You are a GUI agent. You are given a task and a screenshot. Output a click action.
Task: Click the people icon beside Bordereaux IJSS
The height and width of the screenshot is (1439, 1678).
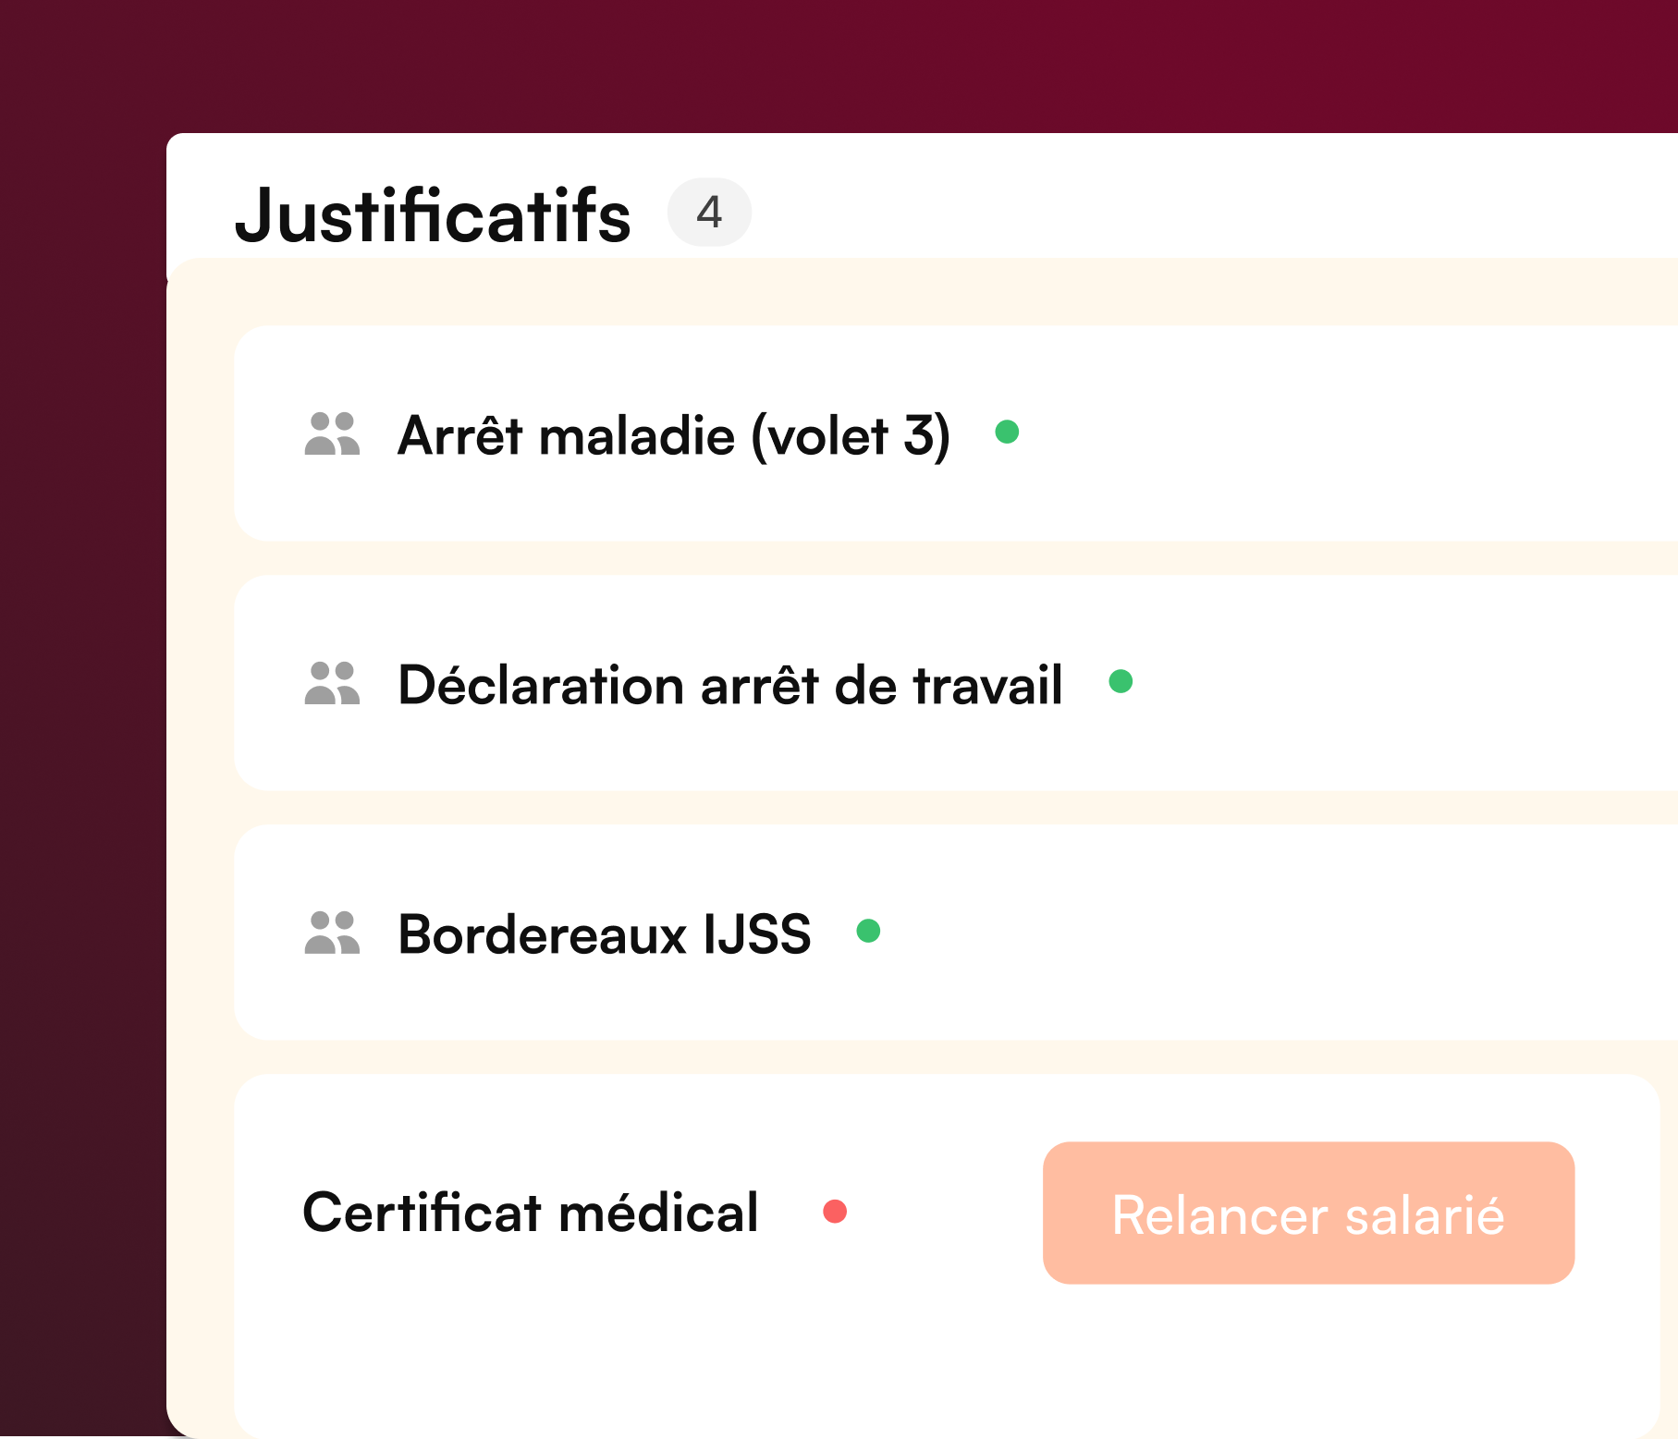click(x=332, y=933)
